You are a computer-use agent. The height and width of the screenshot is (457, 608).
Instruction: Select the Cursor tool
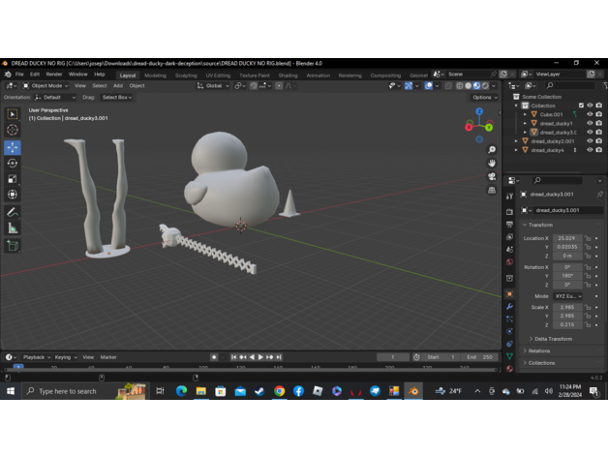click(x=13, y=130)
